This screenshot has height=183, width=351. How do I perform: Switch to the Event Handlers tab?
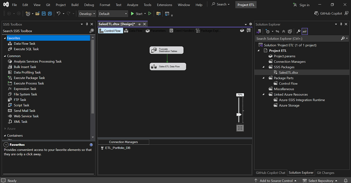pos(182,31)
